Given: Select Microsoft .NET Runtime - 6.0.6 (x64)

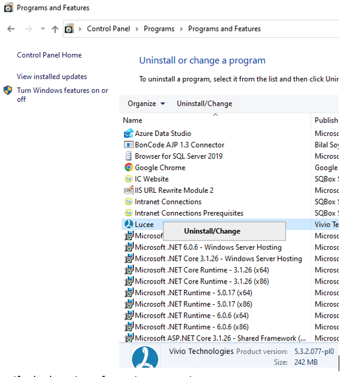Looking at the screenshot, I should pos(191,315).
